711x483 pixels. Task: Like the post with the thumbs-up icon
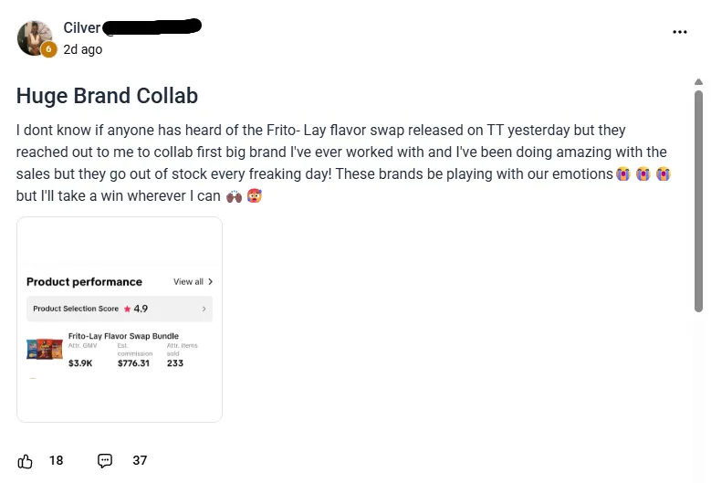point(26,461)
